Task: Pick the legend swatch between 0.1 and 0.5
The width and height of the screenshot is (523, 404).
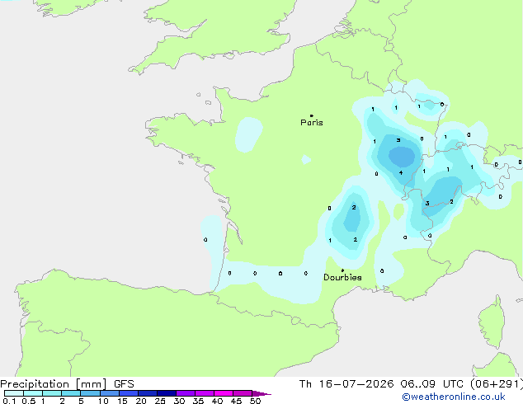Action: pyautogui.click(x=14, y=393)
